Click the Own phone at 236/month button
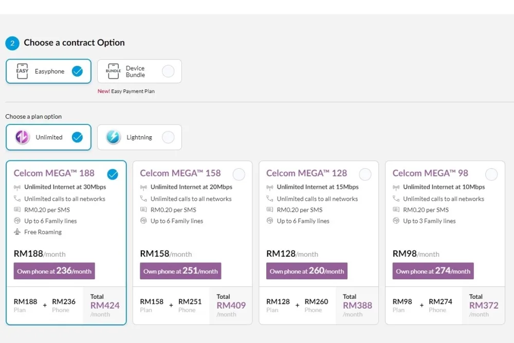Viewport: 514px width, 343px height. 54,271
